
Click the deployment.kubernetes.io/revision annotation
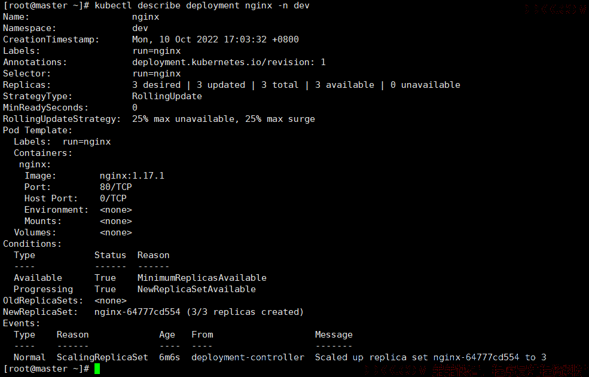coord(229,62)
